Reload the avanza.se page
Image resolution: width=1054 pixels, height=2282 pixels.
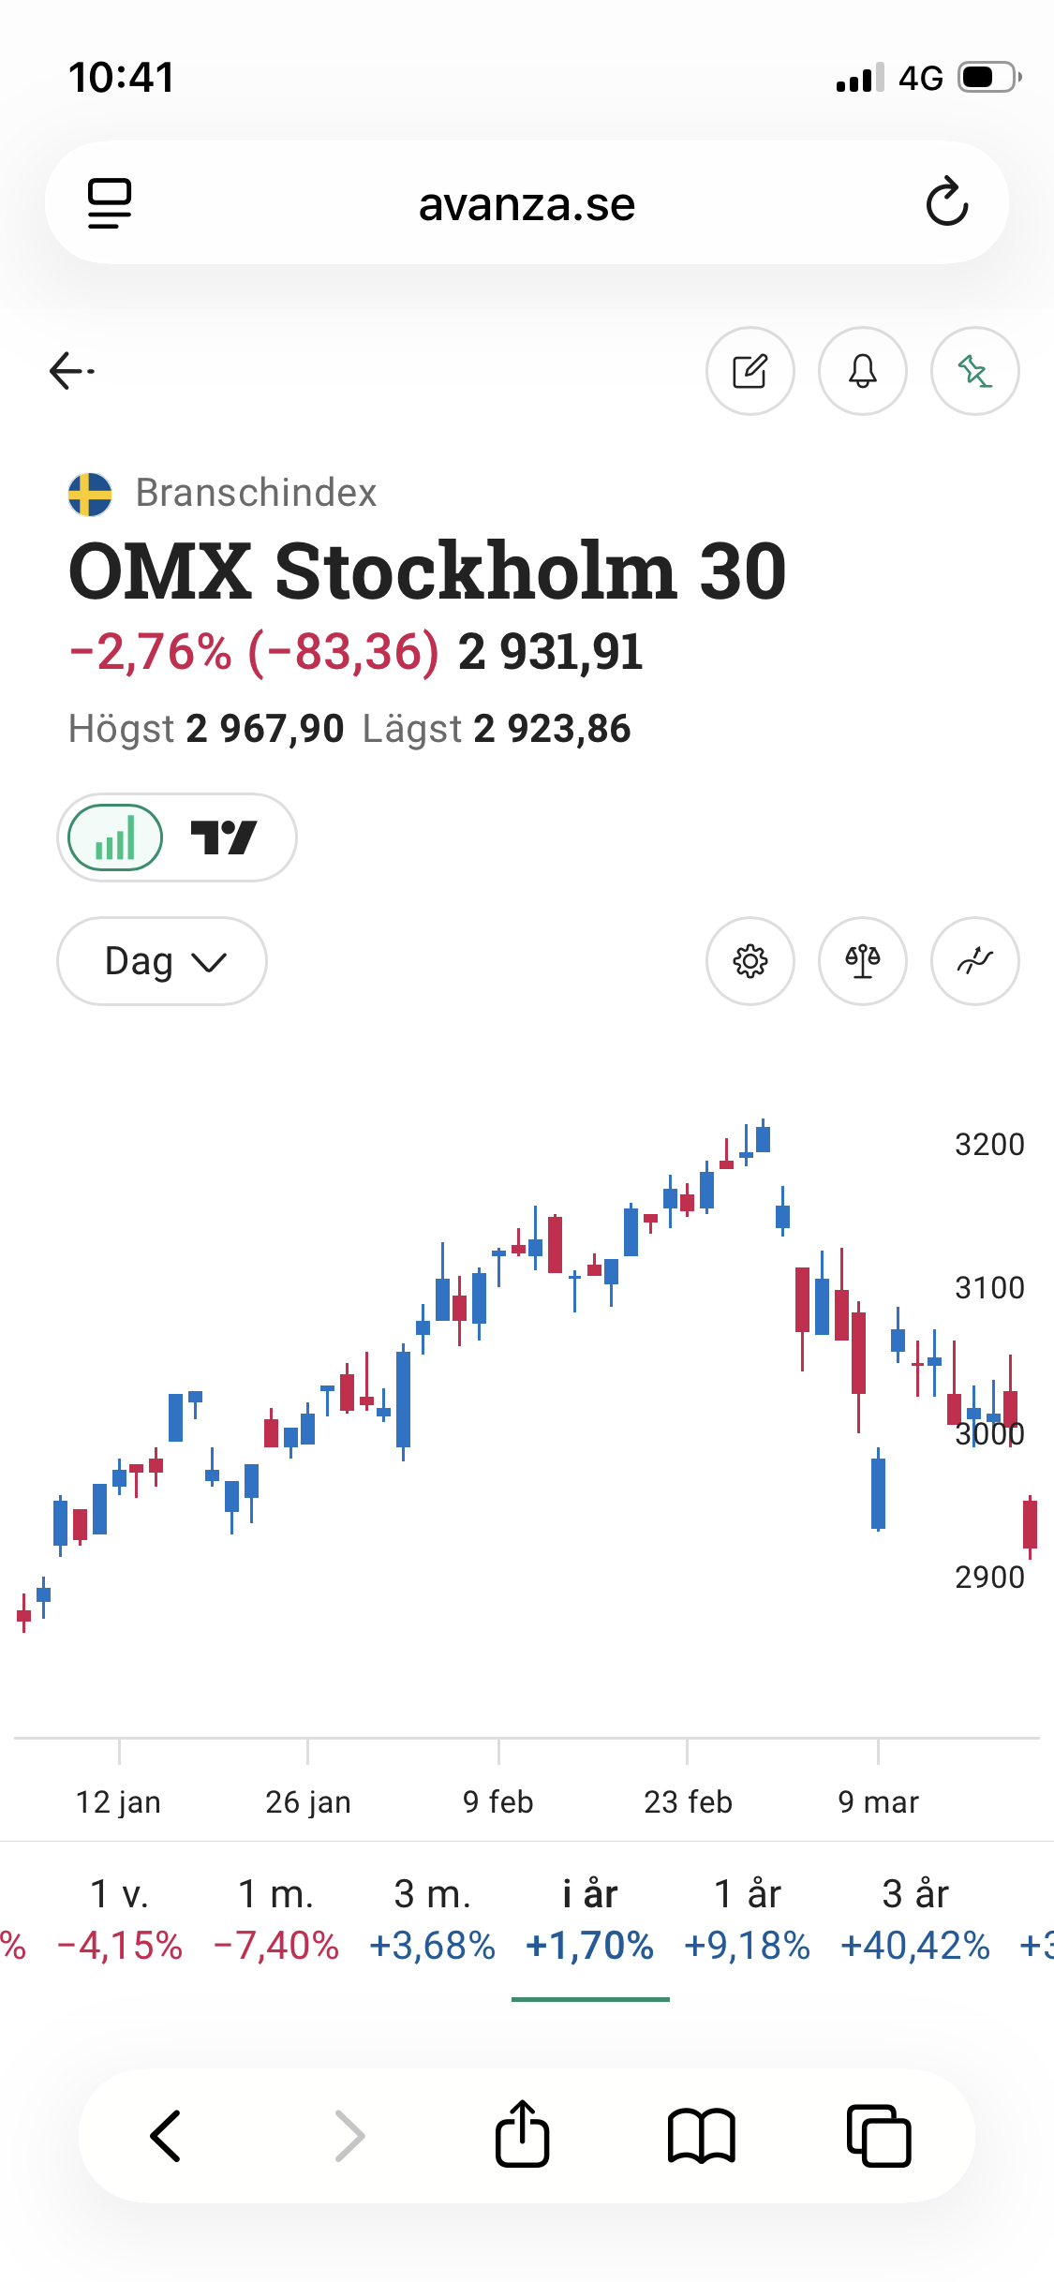pos(946,202)
